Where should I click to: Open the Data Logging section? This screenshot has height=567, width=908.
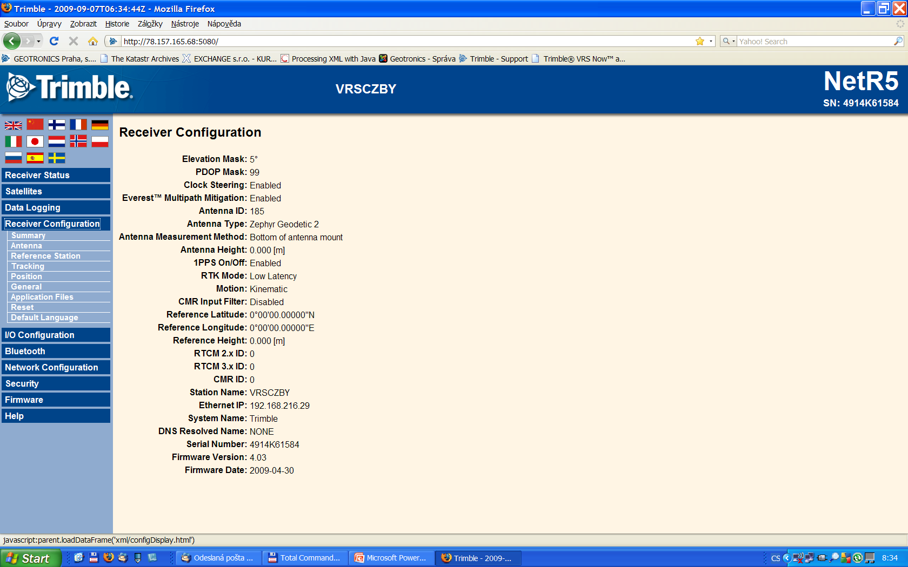pyautogui.click(x=56, y=207)
